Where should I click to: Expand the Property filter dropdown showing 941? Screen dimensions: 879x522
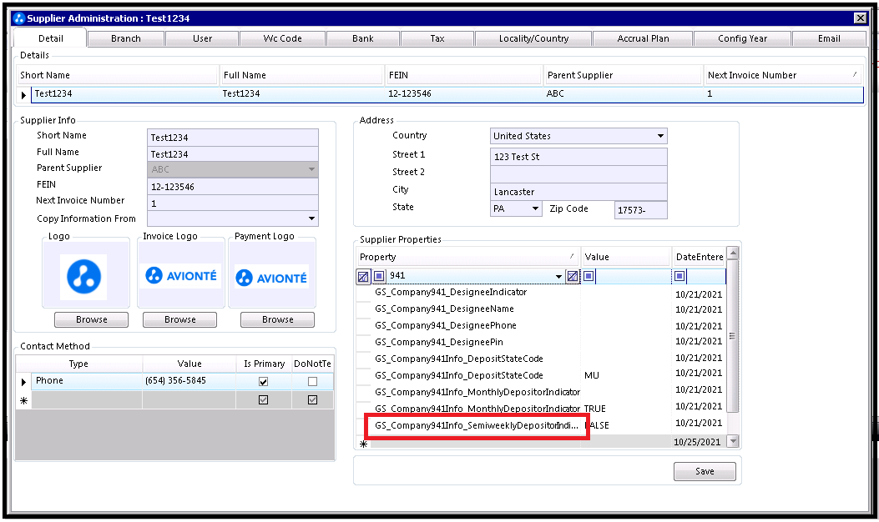558,276
